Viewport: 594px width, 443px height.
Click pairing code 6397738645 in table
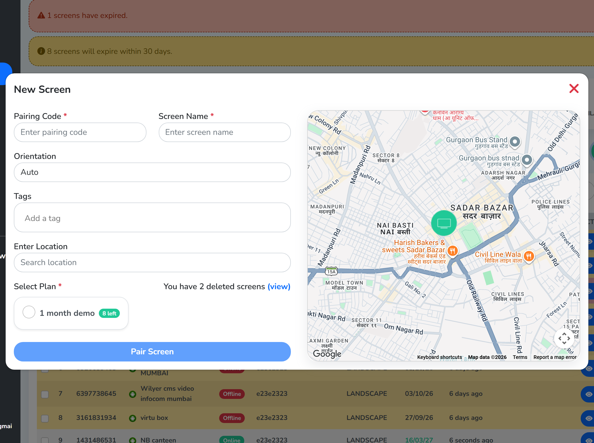click(x=96, y=394)
